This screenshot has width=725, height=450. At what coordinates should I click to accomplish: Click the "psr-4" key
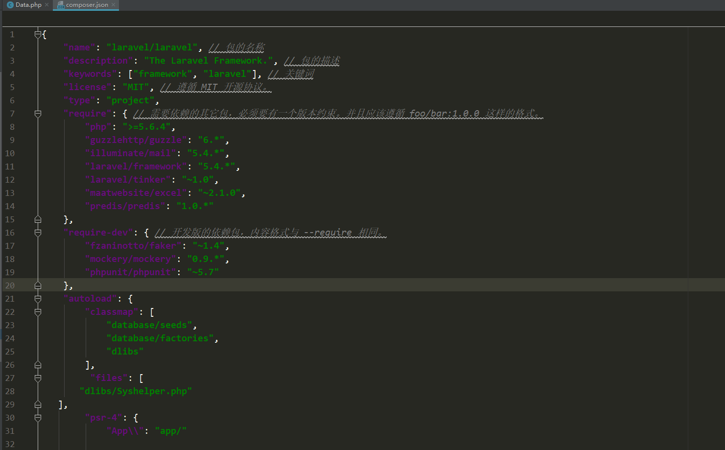tap(104, 418)
